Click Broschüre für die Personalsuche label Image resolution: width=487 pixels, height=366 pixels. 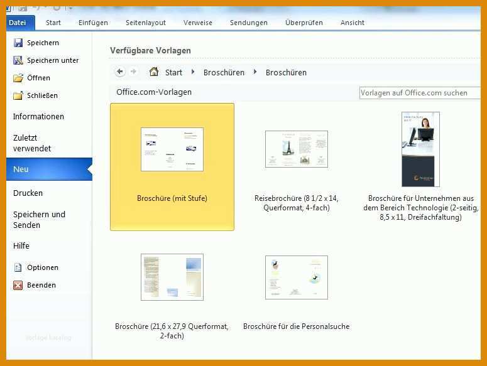pos(297,326)
